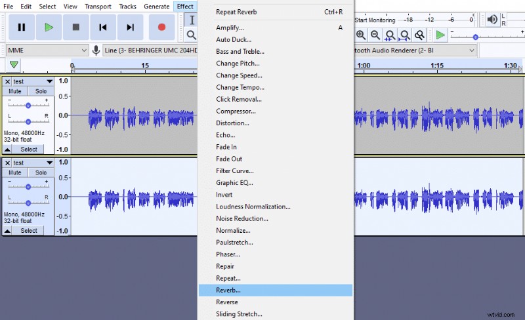Click second track gain slider
The image size is (525, 320).
28,186
